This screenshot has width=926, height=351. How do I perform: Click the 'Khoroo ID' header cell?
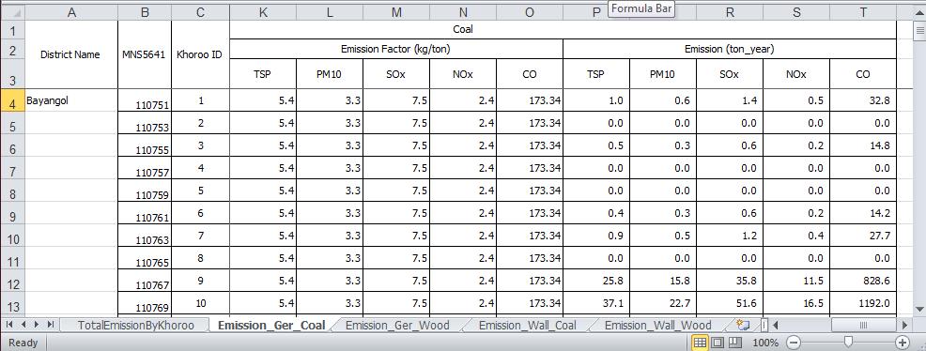click(200, 54)
